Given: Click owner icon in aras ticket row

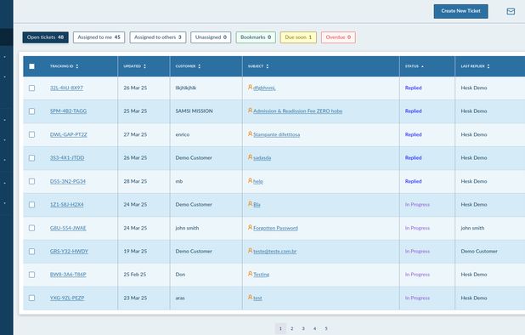Looking at the screenshot, I should pyautogui.click(x=250, y=297).
